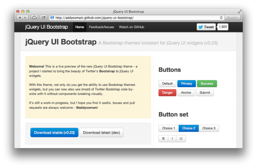Click the Share icon in toolbar
This screenshot has width=257, height=168.
[44, 17]
